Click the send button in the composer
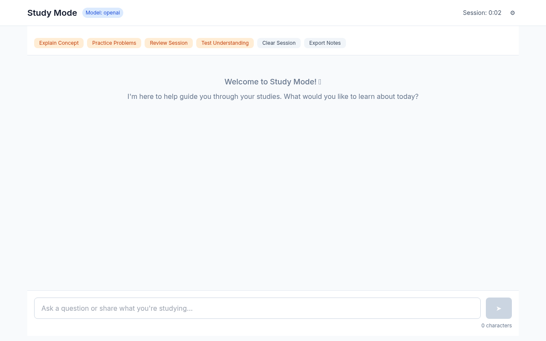Image resolution: width=546 pixels, height=341 pixels. tap(498, 308)
